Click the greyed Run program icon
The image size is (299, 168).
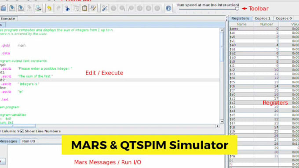113,8
